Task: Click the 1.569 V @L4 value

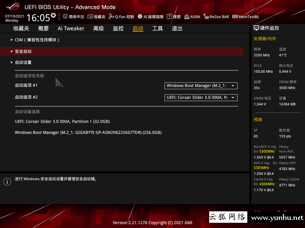Action: (264, 157)
